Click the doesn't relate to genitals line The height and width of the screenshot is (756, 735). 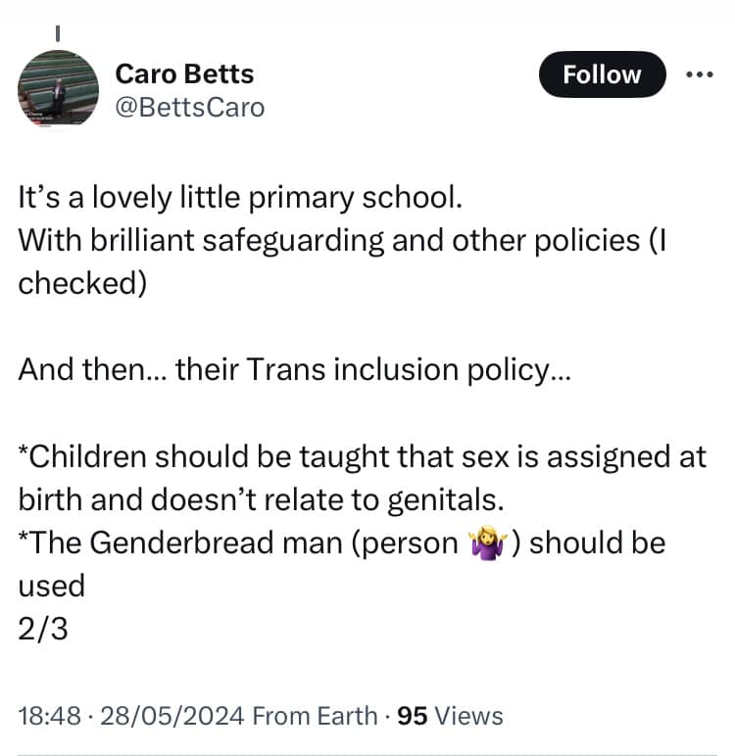261,499
